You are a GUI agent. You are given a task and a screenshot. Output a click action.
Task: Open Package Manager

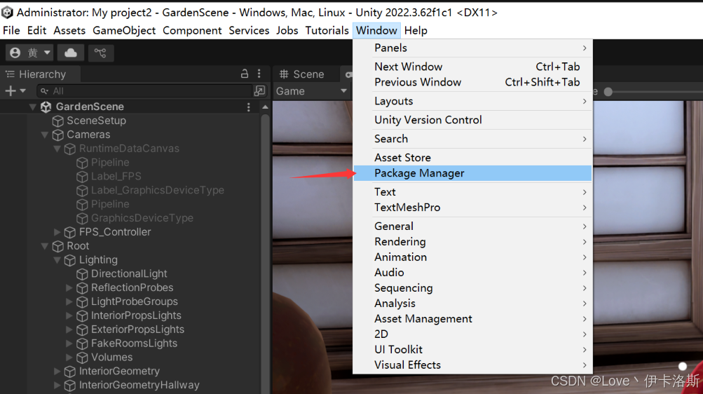coord(472,173)
